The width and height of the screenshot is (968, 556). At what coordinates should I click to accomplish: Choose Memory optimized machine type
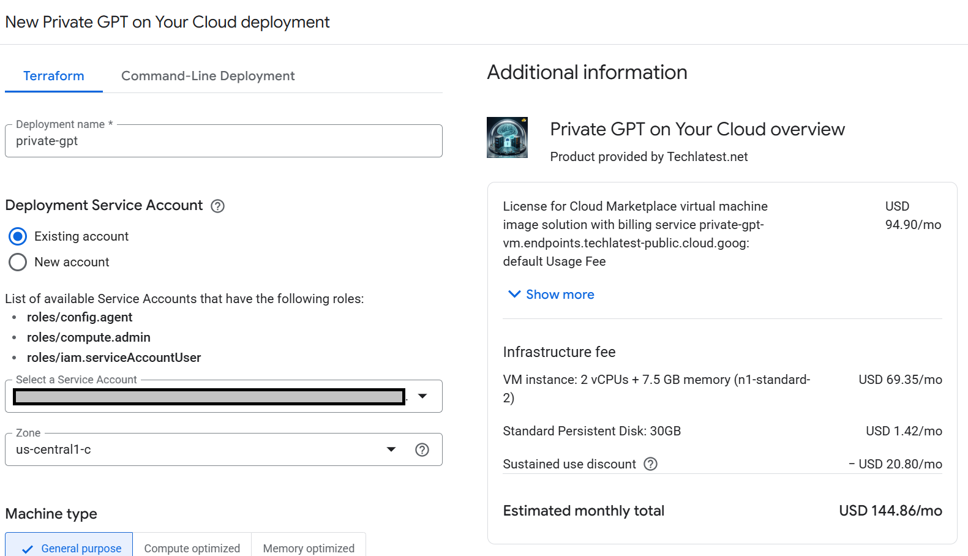309,548
